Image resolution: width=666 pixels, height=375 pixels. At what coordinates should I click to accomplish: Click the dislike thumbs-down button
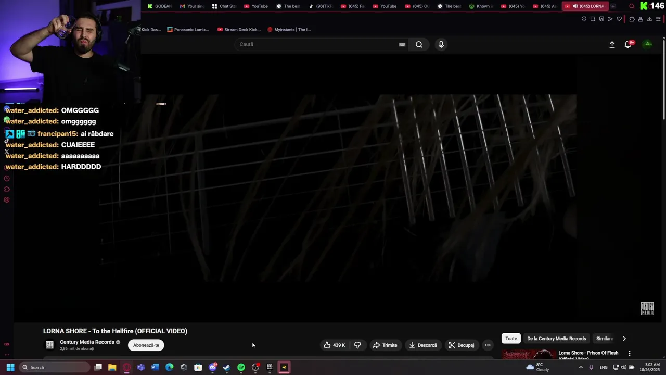(357, 345)
